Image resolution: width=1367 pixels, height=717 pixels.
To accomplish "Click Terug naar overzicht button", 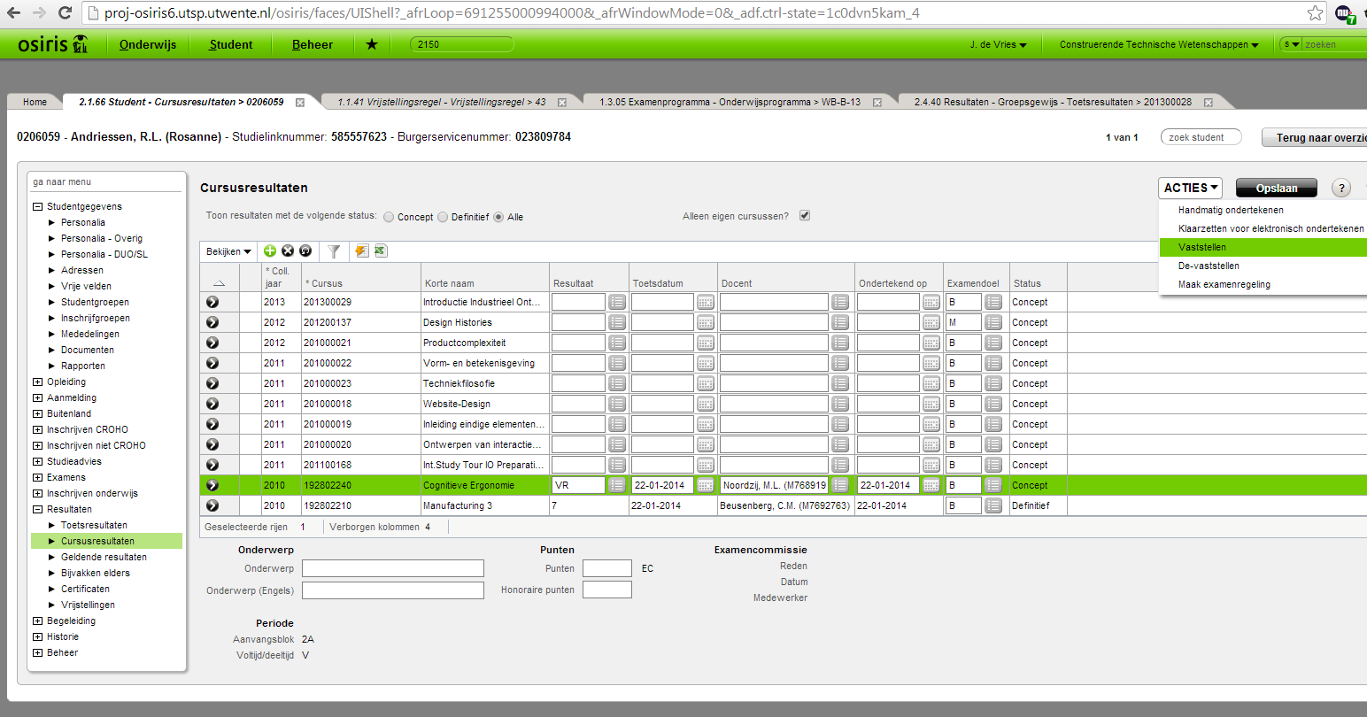I will pyautogui.click(x=1315, y=137).
